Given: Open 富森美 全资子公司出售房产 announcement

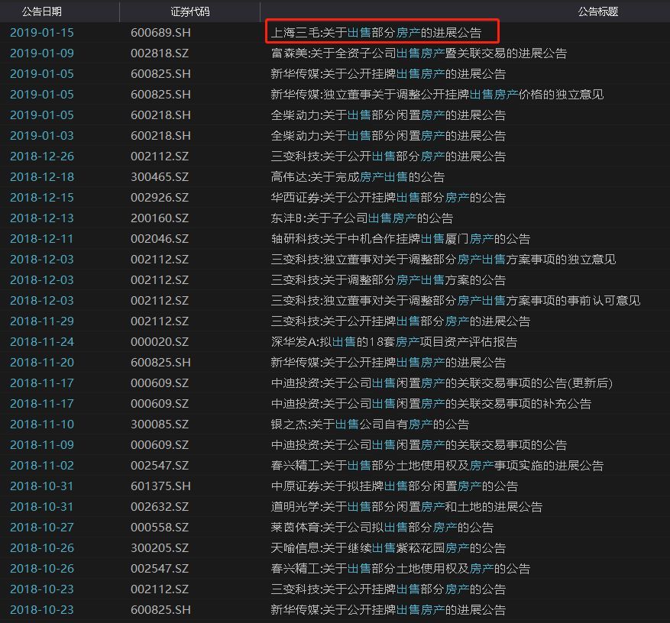Looking at the screenshot, I should point(419,53).
